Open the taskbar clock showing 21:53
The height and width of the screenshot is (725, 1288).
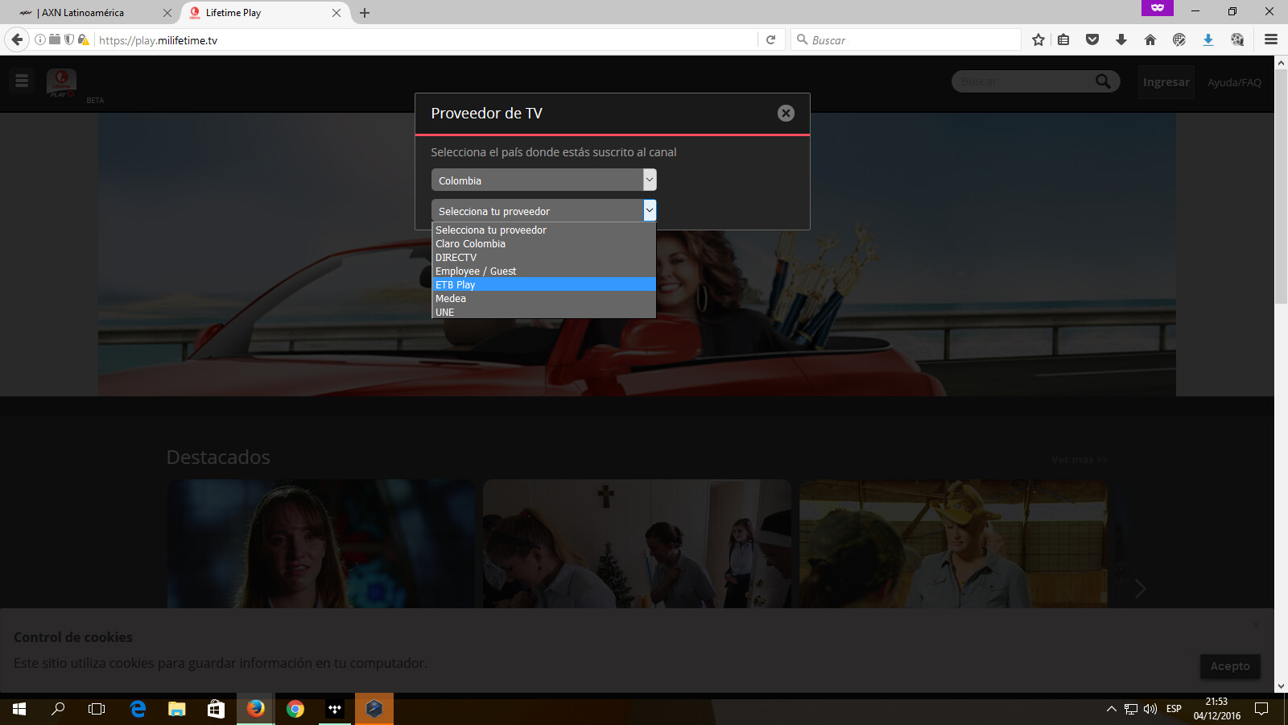1216,709
